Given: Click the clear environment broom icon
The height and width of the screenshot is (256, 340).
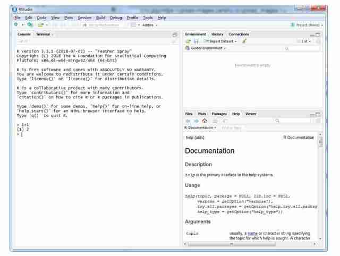Looking at the screenshot, I should click(x=244, y=41).
